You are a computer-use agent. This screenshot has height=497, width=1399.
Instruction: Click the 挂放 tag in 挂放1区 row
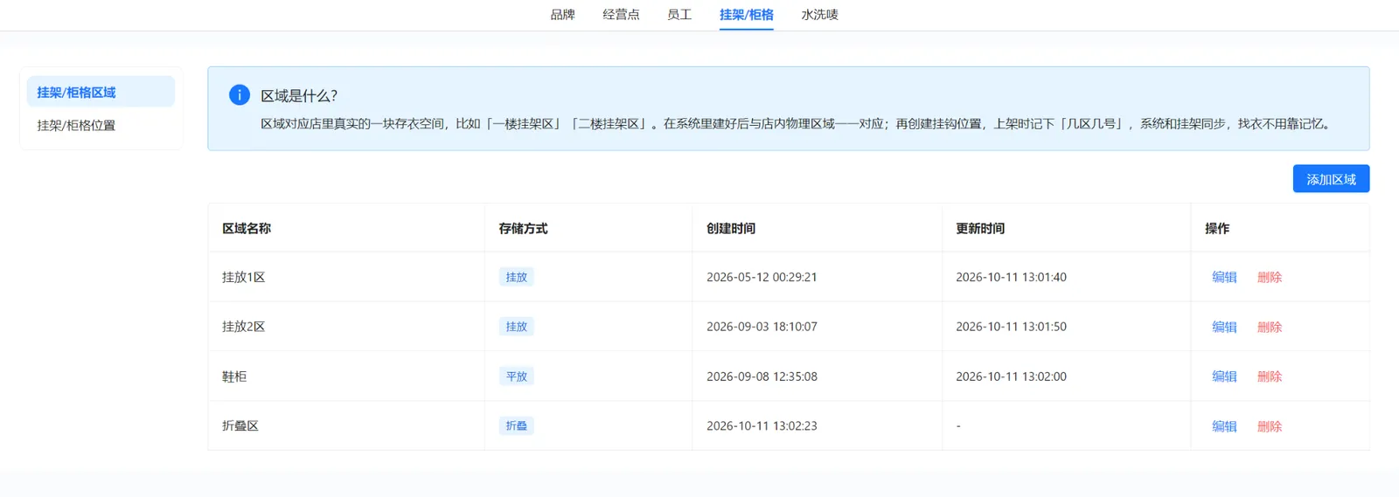(517, 277)
